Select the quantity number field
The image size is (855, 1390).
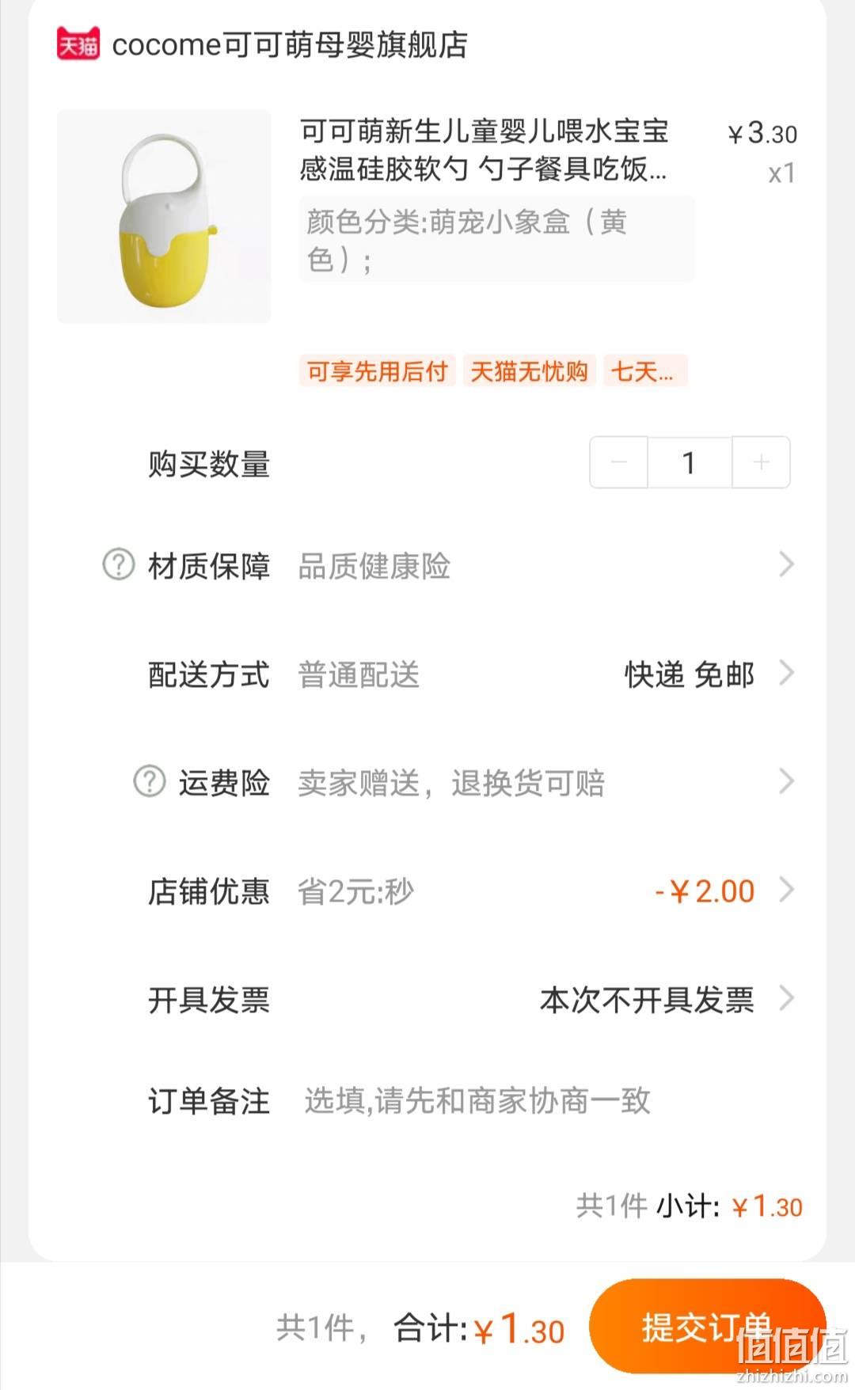click(x=690, y=462)
